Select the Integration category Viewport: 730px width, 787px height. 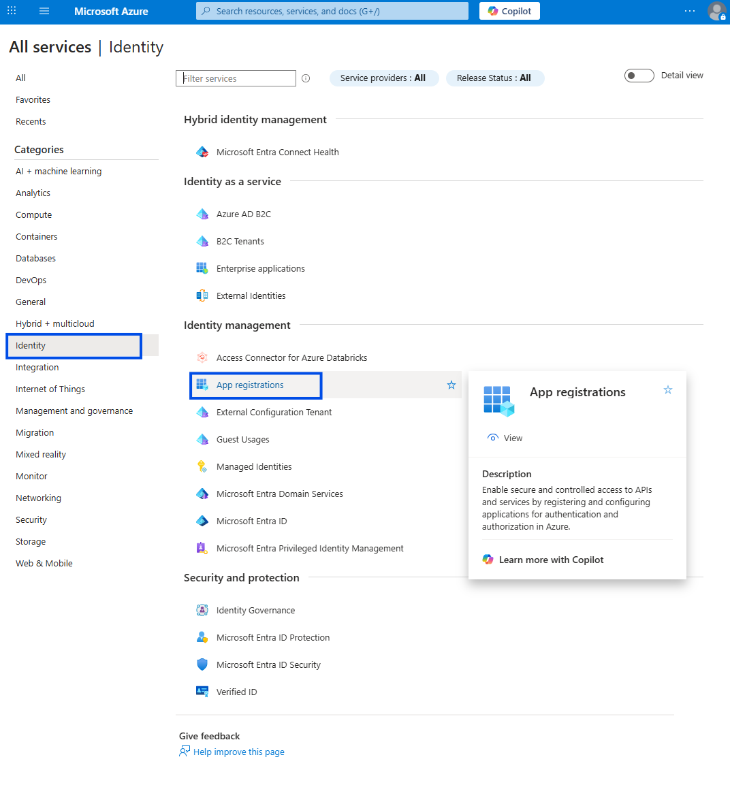37,368
